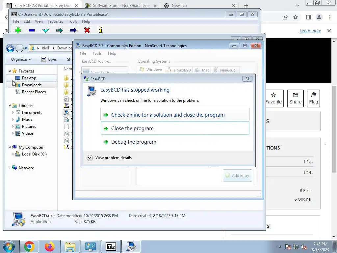Open Chrome three-dot menu
337x253 pixels.
coord(330,17)
